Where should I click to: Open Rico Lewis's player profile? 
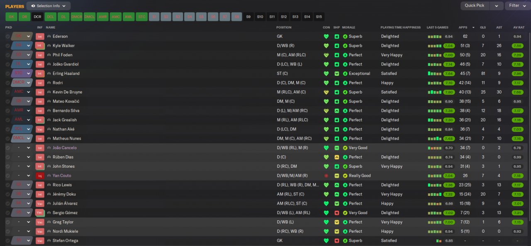point(62,185)
